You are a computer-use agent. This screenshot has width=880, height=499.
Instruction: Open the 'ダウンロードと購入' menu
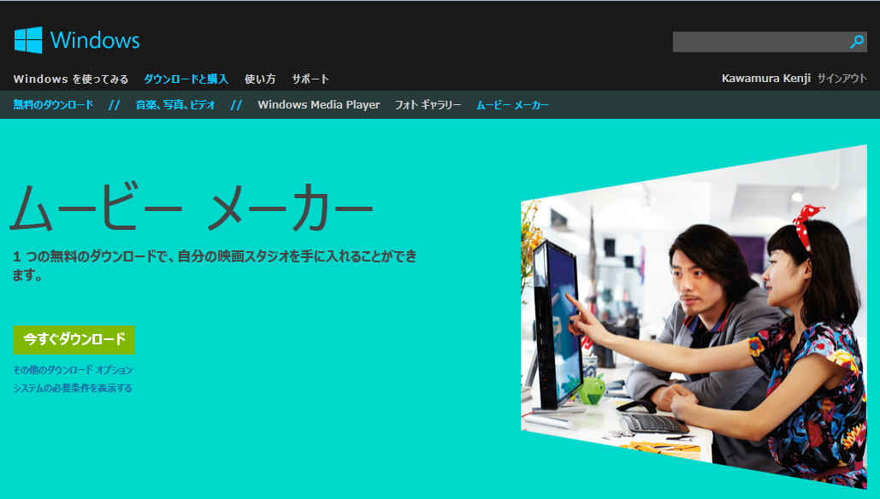point(186,79)
